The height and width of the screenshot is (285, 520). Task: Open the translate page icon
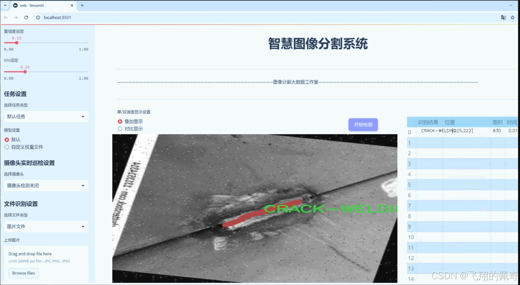point(503,17)
